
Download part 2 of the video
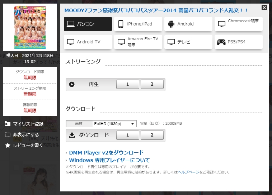[x=152, y=135]
